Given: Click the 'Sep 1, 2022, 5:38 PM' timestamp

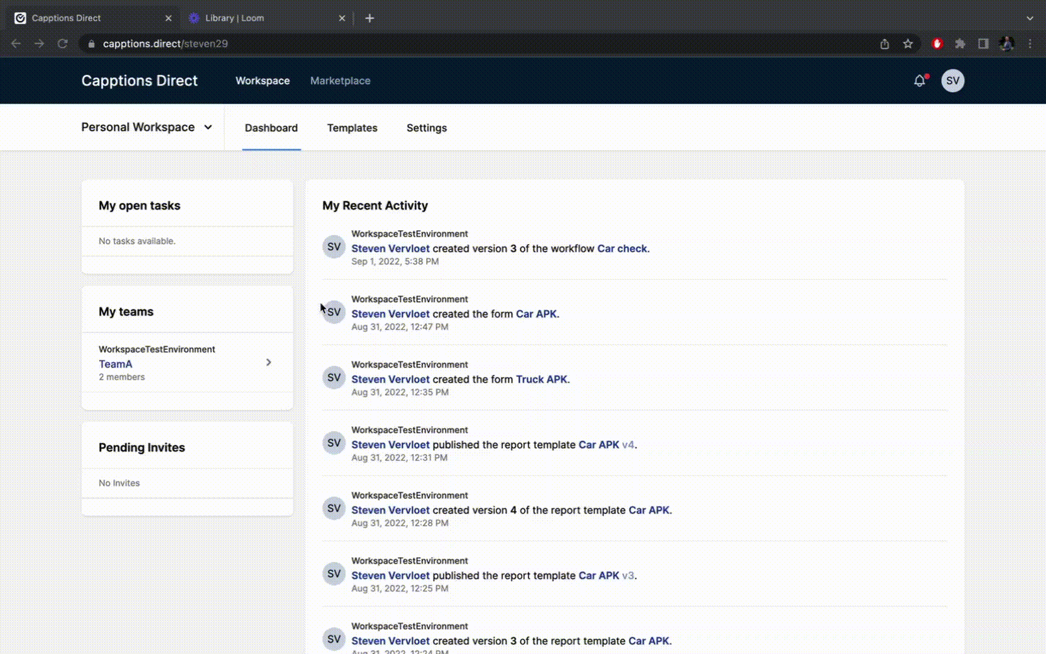Looking at the screenshot, I should pos(395,261).
